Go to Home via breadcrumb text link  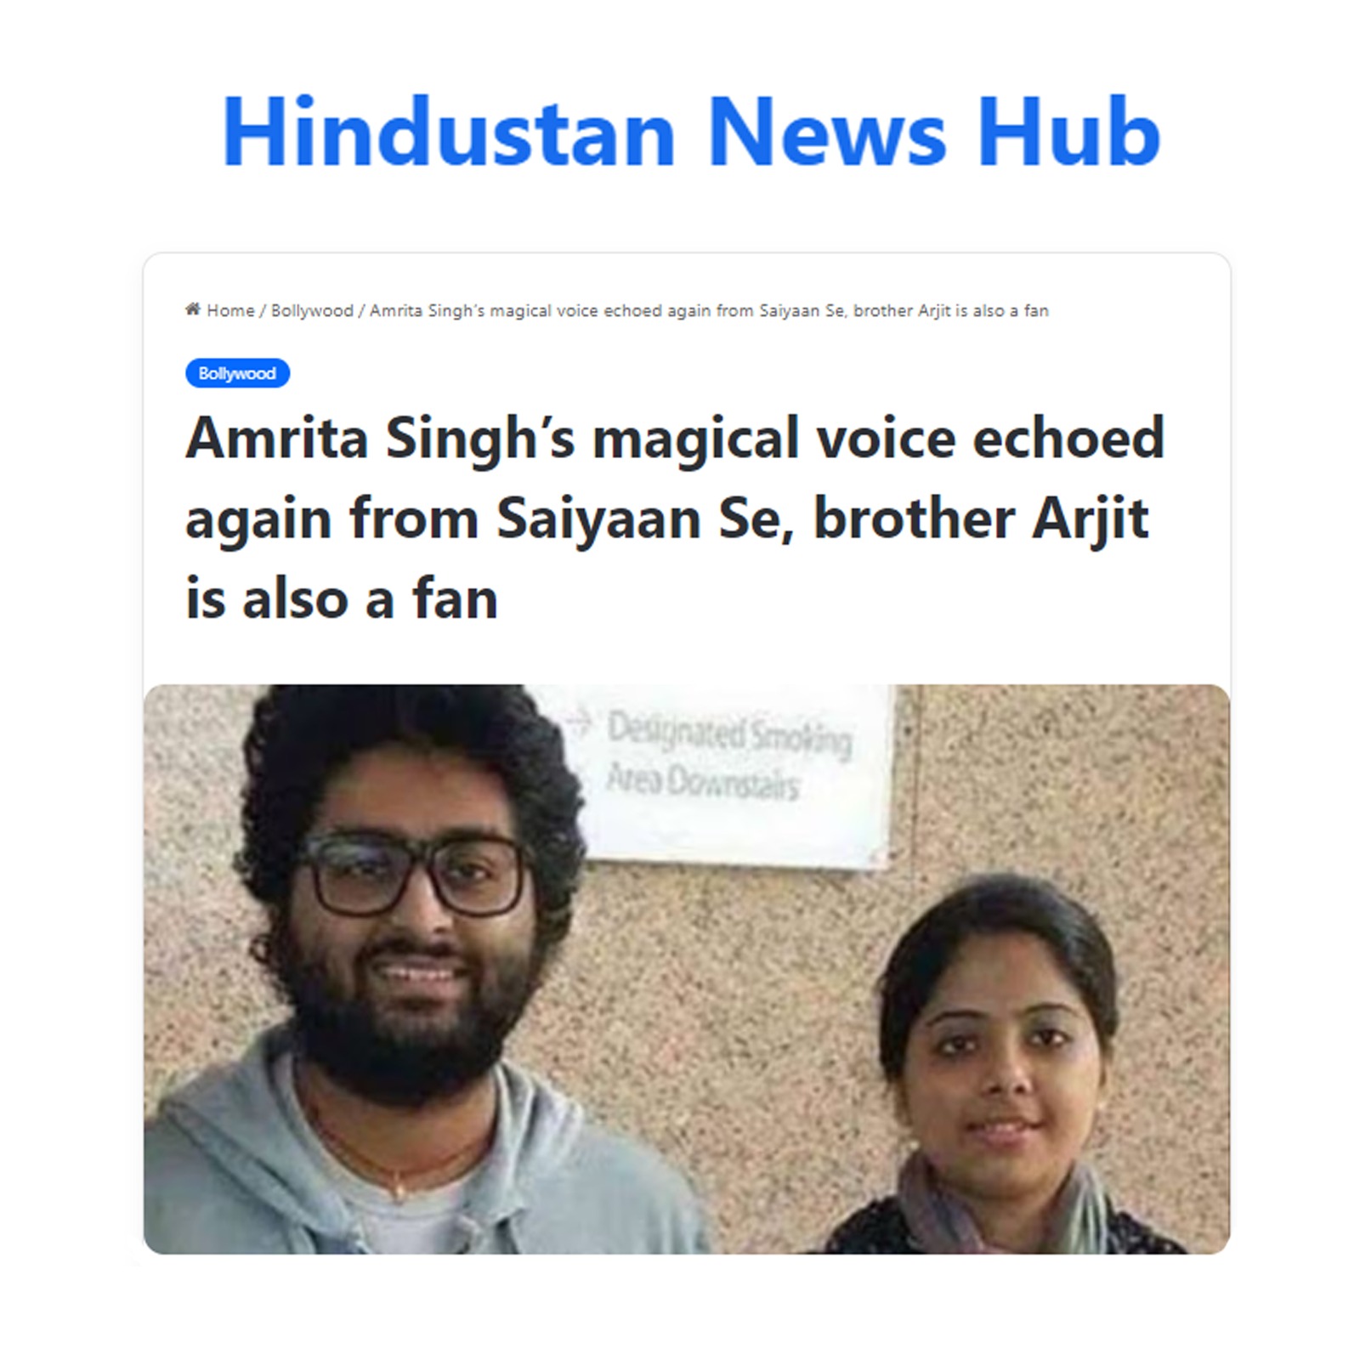(230, 310)
